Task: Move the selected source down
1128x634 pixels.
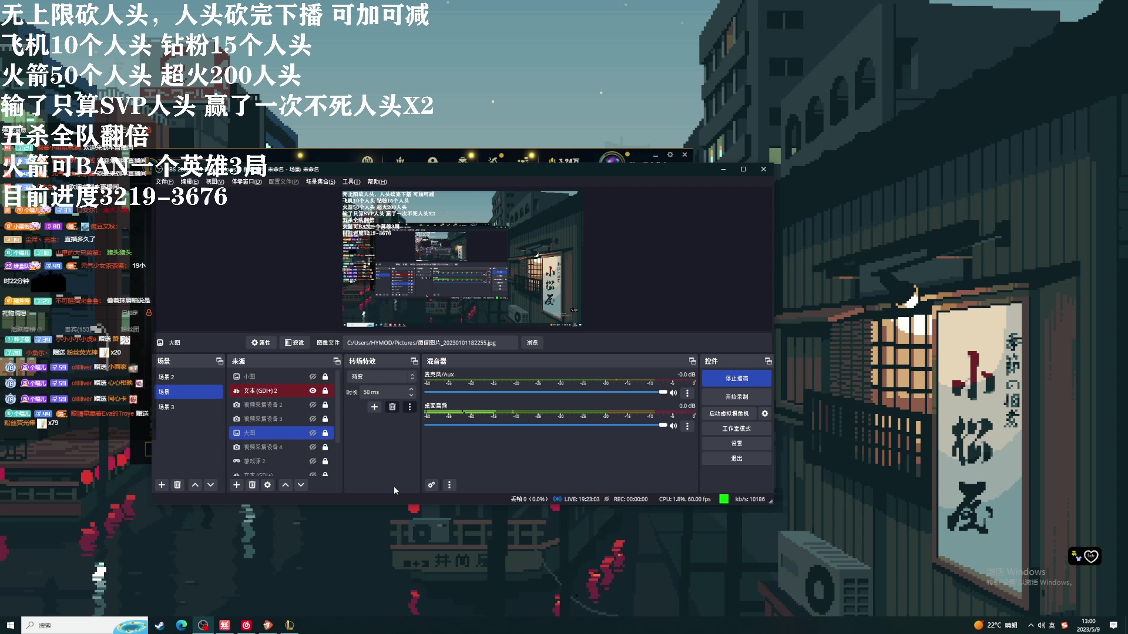Action: pyautogui.click(x=301, y=485)
